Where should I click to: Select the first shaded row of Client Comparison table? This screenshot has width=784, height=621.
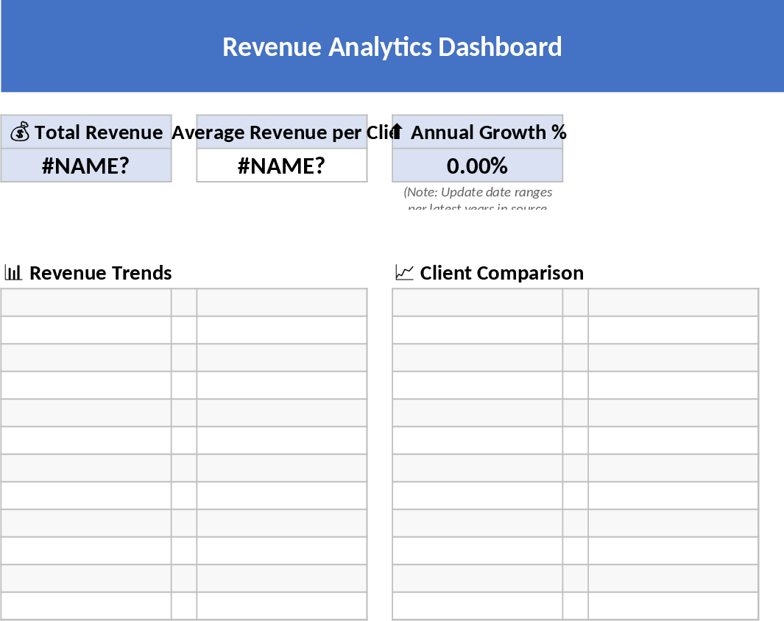pyautogui.click(x=477, y=302)
